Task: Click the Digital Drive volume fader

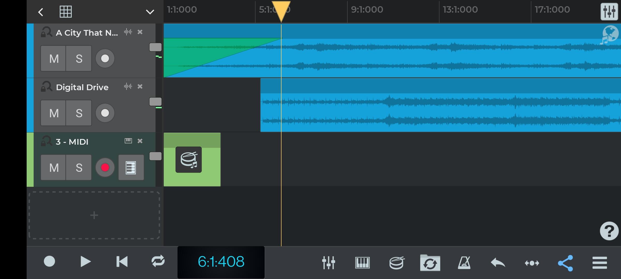Action: click(156, 102)
